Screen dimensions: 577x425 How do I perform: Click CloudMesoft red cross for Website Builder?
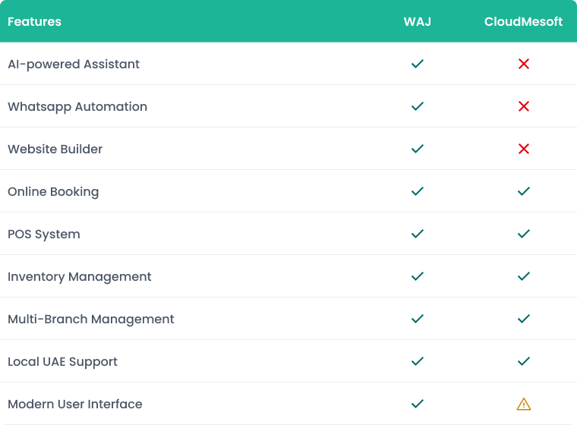524,149
